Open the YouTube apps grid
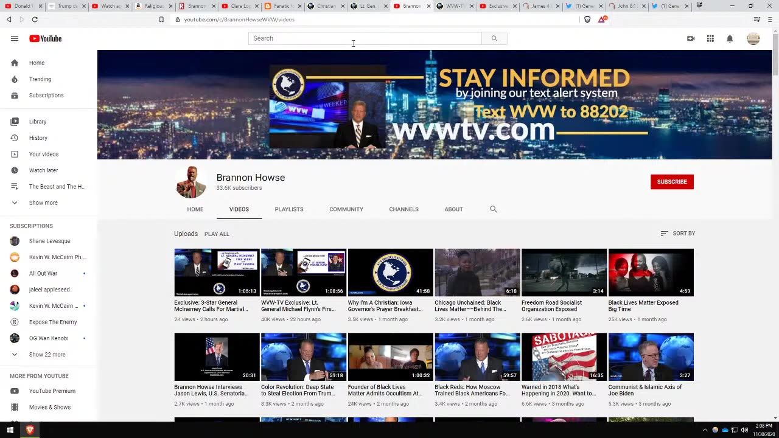This screenshot has height=438, width=779. click(x=710, y=38)
